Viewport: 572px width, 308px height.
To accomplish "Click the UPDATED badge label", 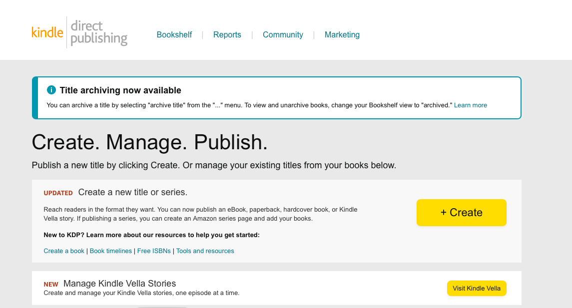I will click(x=58, y=193).
